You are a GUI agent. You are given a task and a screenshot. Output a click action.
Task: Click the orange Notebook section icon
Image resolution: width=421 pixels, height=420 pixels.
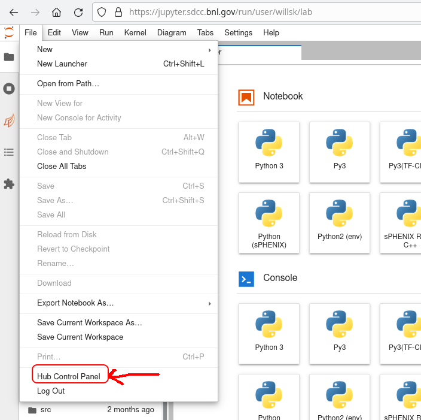click(x=246, y=98)
